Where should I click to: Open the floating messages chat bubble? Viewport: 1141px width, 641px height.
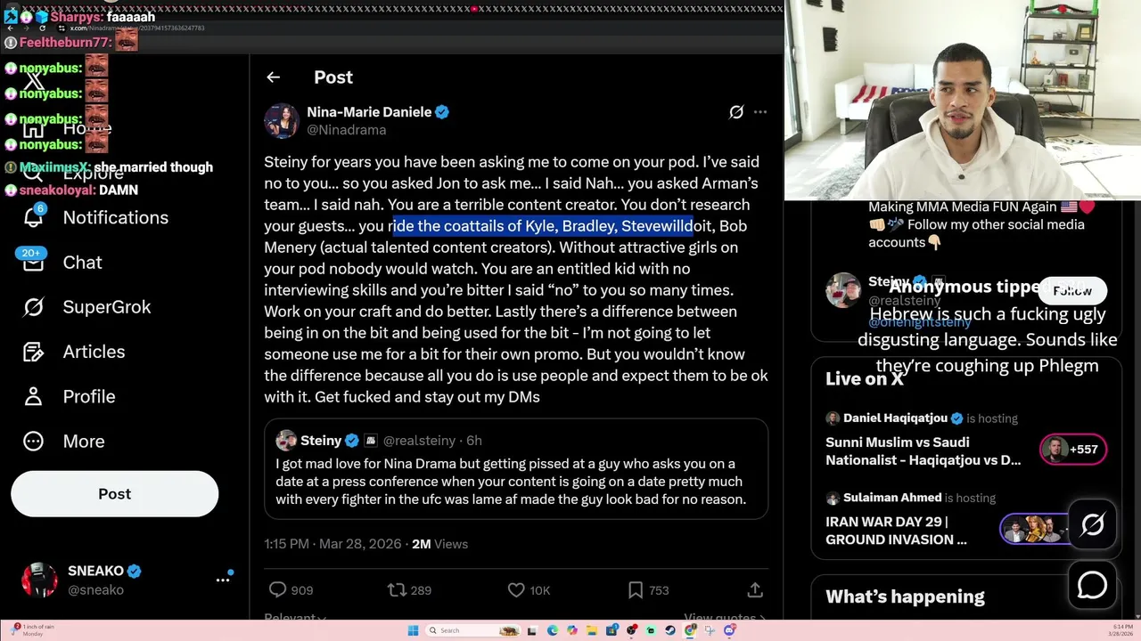point(1092,585)
